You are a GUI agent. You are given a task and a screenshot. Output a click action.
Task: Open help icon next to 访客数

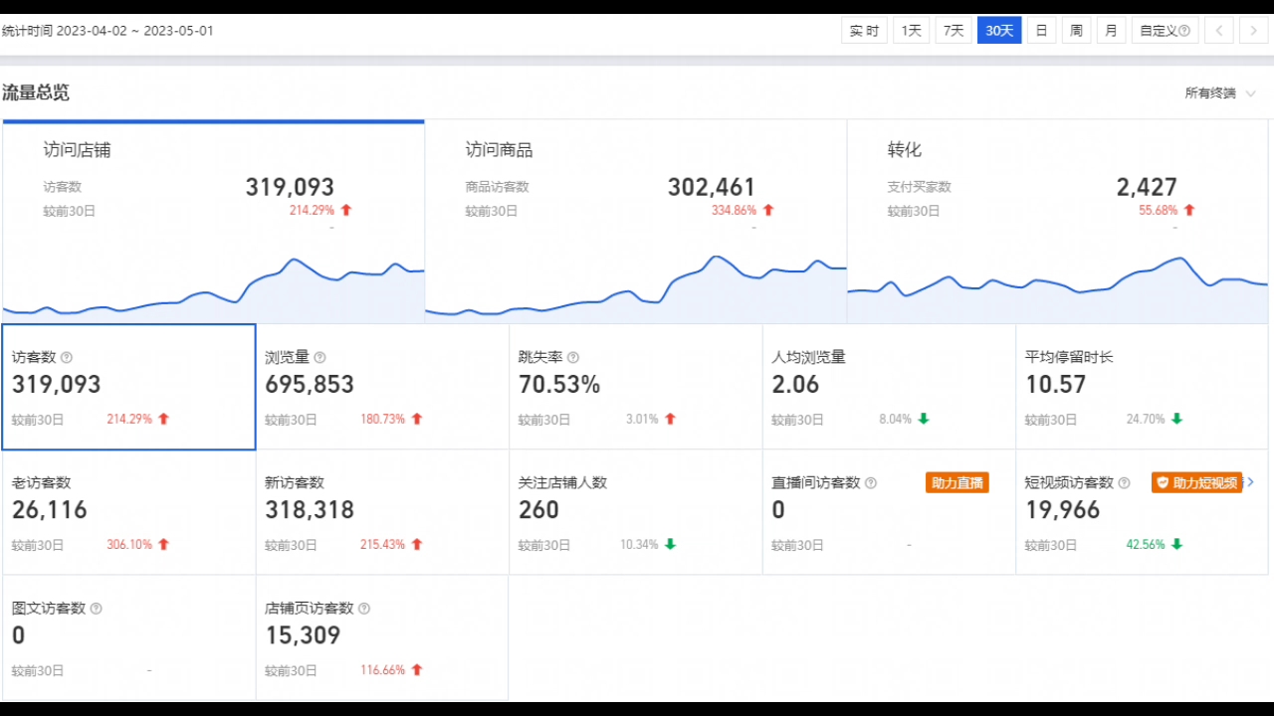click(67, 357)
